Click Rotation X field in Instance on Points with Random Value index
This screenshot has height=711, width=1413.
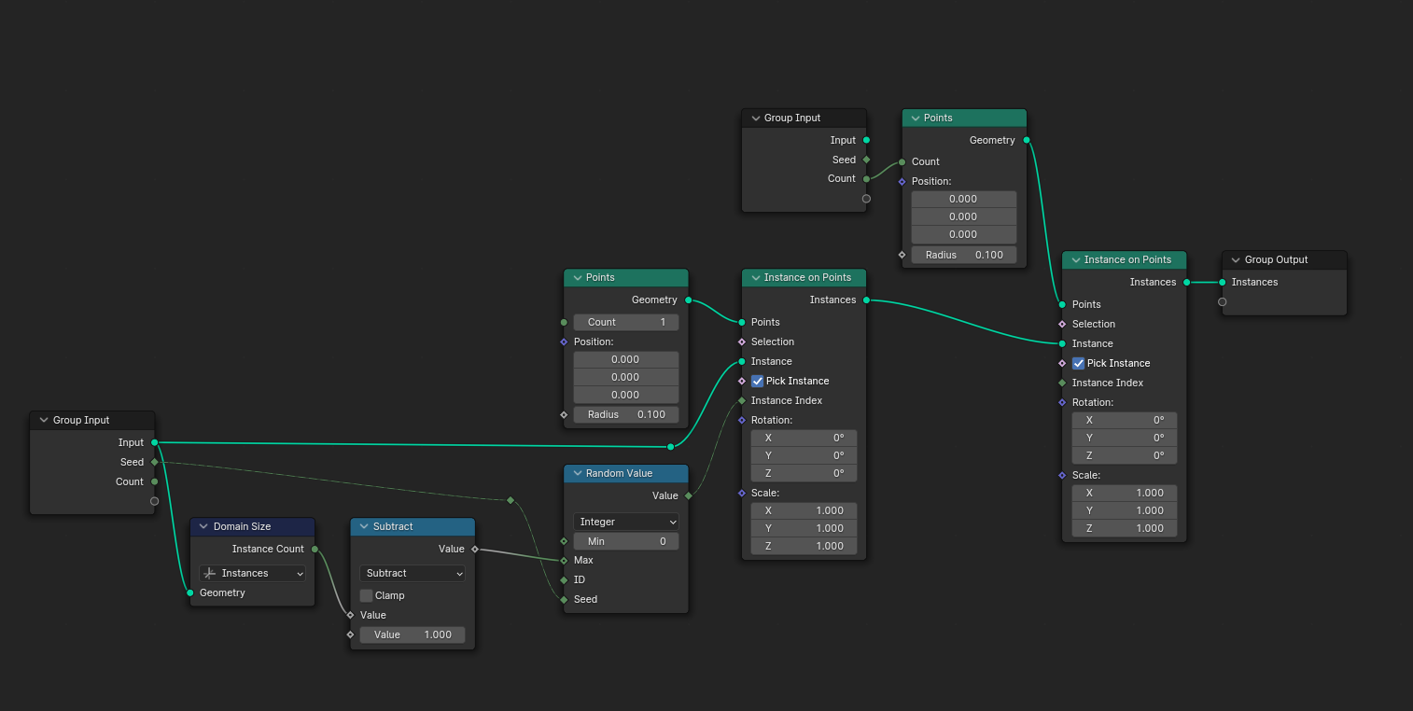[x=804, y=438]
